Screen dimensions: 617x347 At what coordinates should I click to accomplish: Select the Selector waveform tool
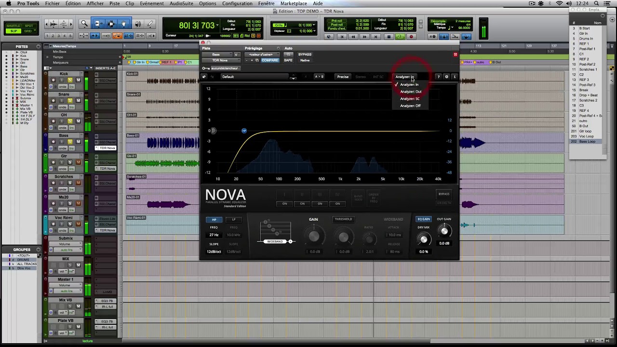[111, 24]
